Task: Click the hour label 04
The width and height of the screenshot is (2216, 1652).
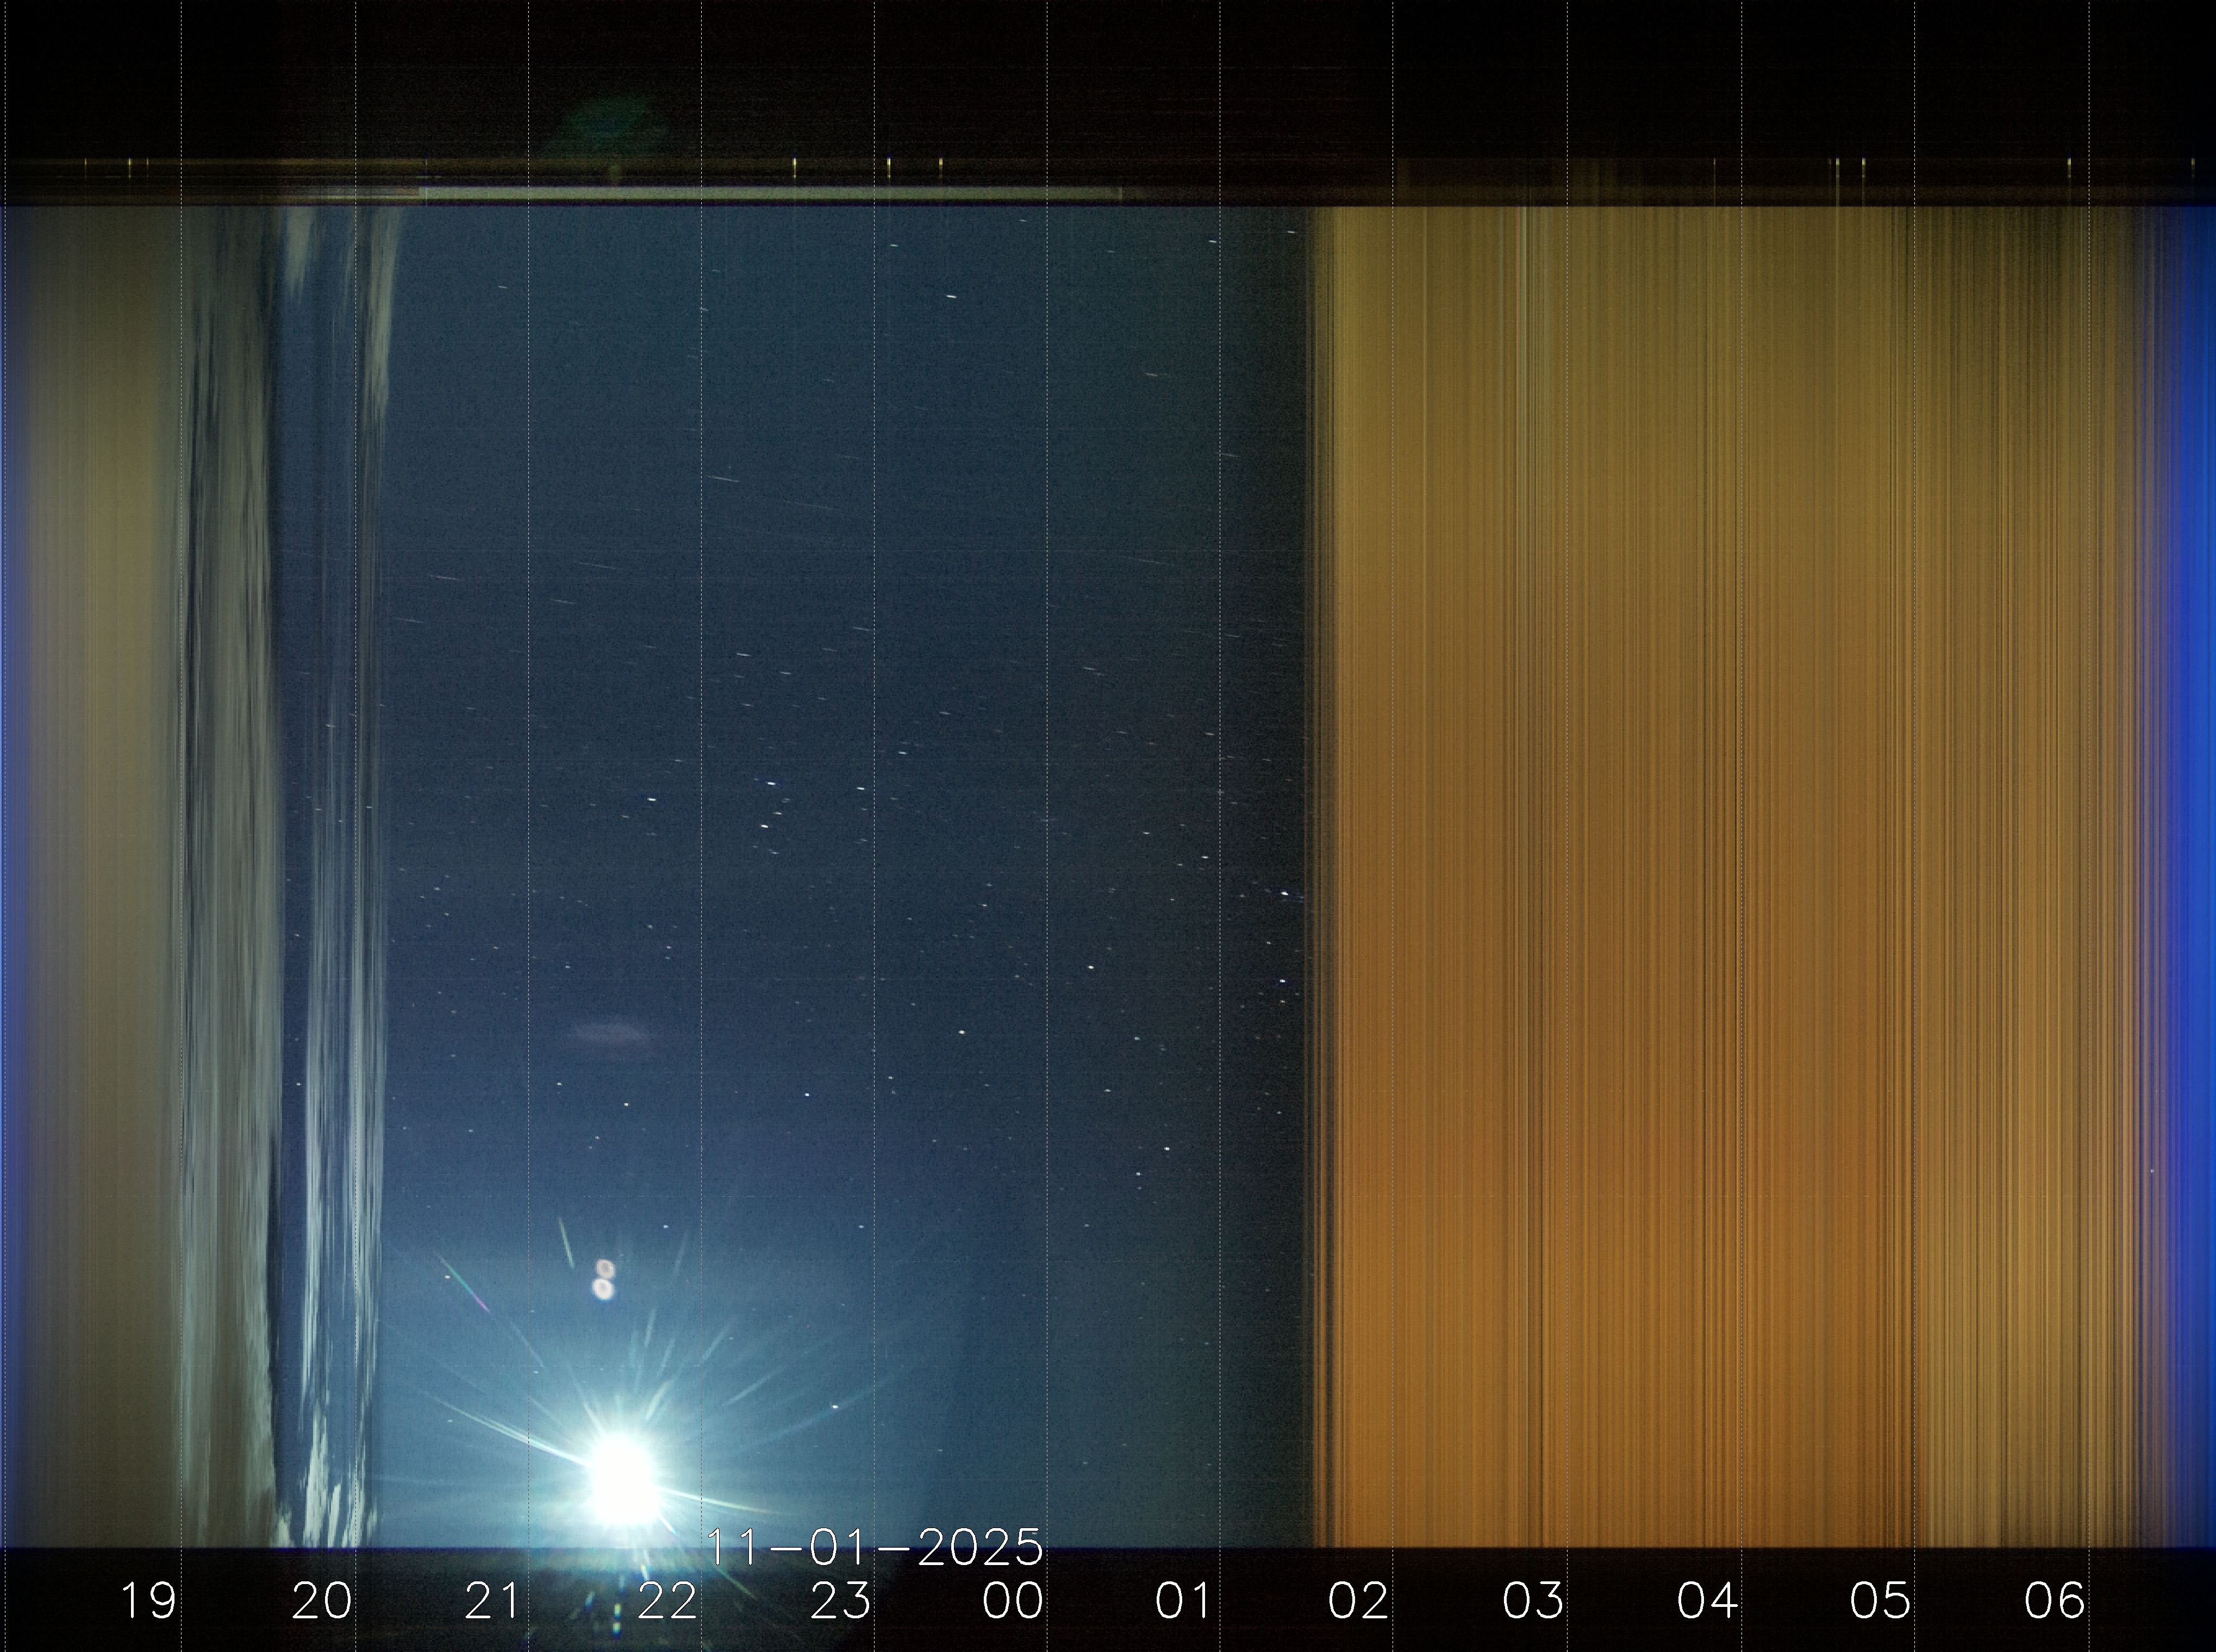Action: (1706, 1601)
